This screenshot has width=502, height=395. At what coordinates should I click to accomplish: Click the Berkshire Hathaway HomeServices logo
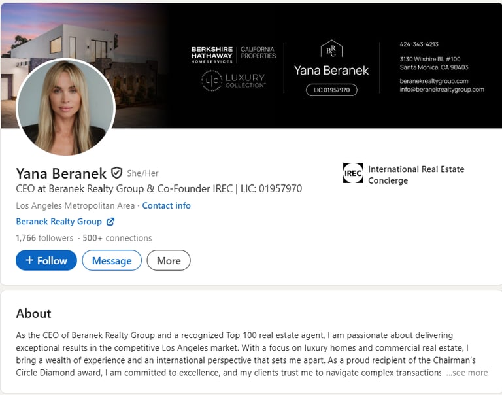pos(212,55)
